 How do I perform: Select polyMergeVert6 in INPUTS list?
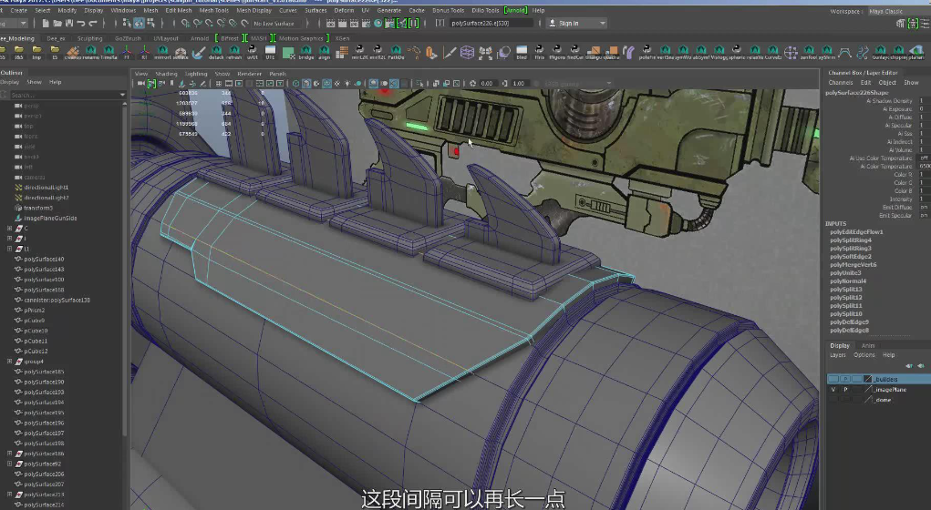(x=853, y=264)
